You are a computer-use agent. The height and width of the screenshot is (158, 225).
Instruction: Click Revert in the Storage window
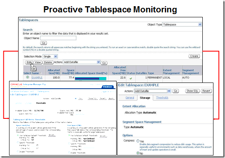tap(206, 91)
